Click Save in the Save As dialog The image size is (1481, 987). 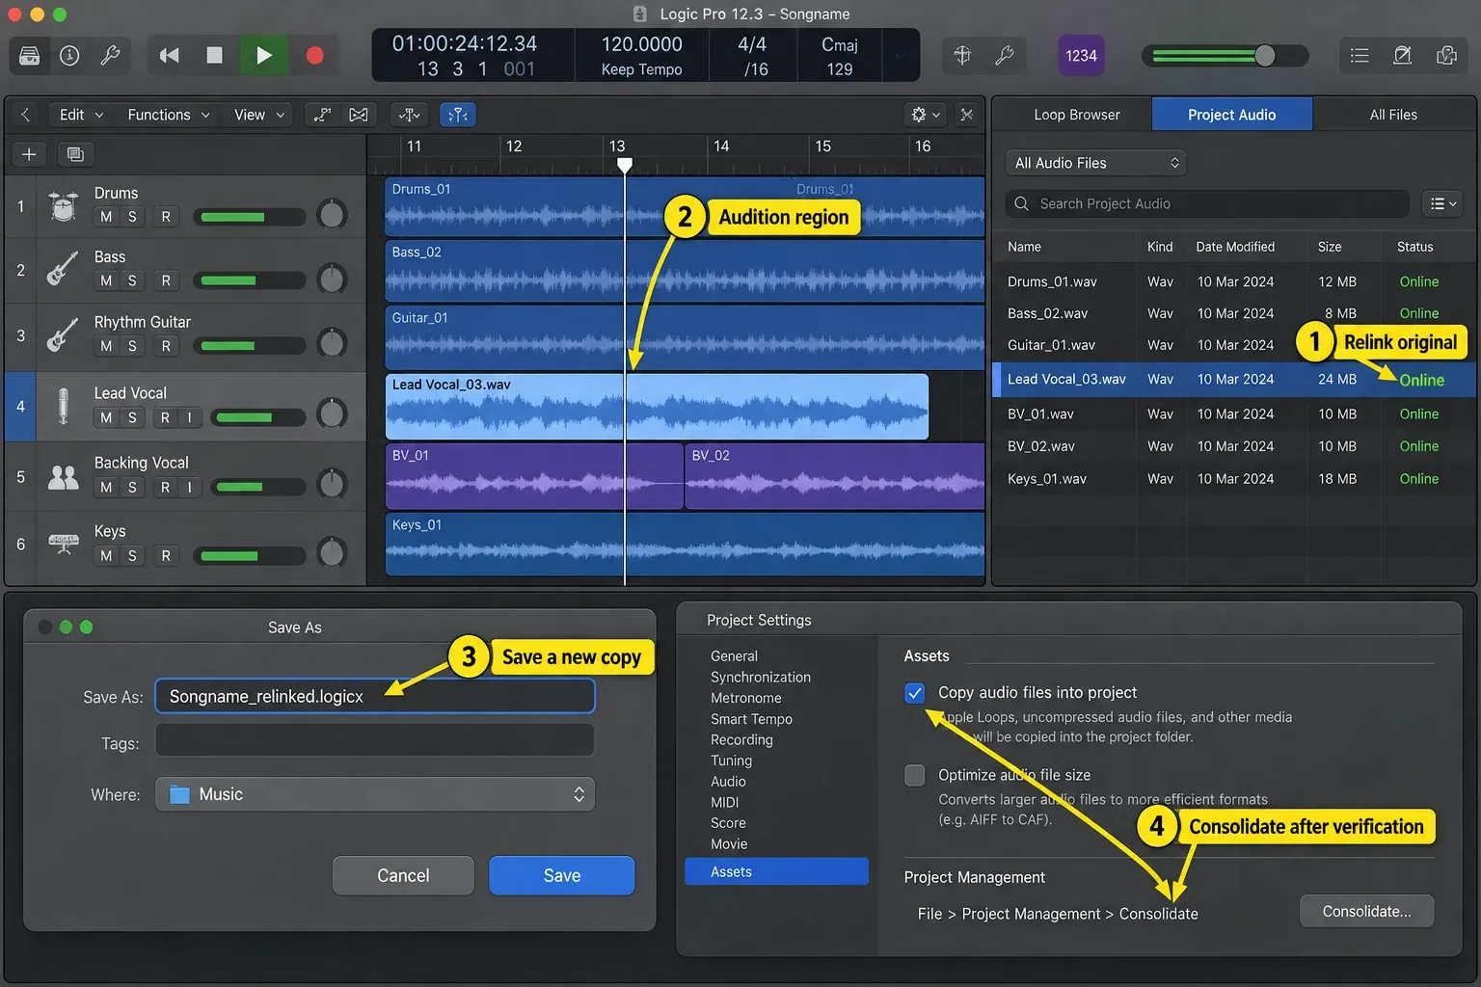[562, 875]
